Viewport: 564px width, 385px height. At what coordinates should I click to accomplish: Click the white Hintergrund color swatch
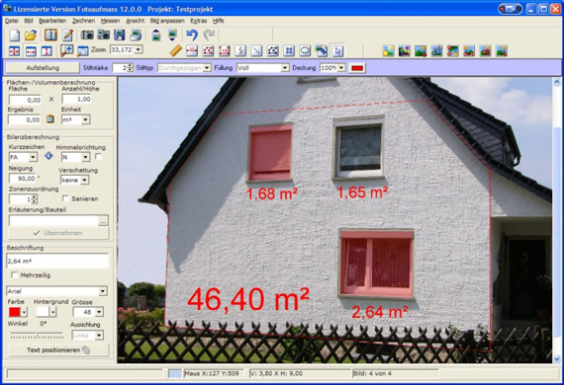point(43,312)
